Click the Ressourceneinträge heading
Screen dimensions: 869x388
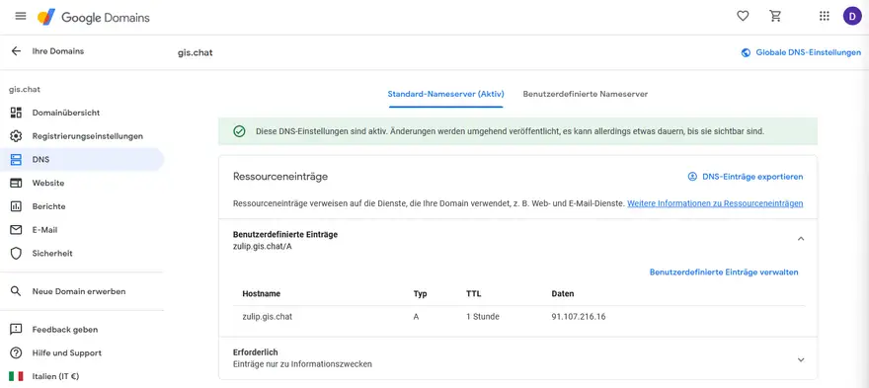click(x=280, y=177)
